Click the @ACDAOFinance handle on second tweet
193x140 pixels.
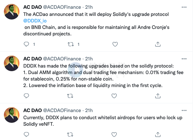(62, 59)
